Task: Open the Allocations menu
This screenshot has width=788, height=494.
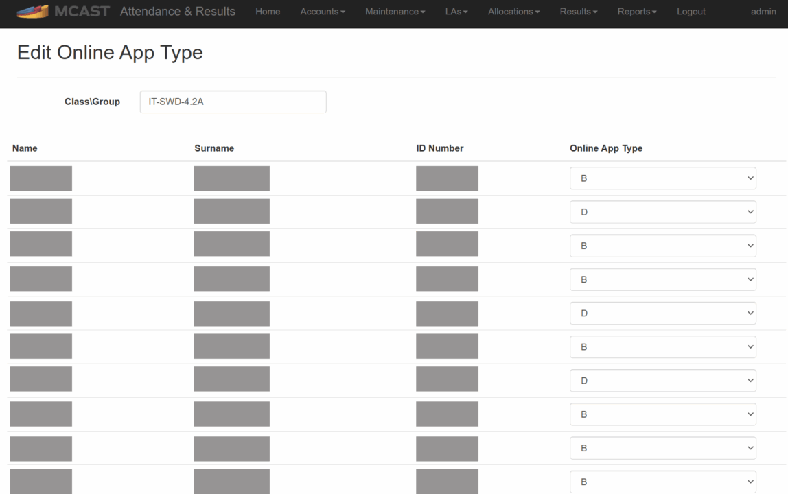Action: point(513,12)
